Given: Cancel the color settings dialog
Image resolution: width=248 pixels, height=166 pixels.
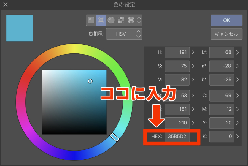Looking at the screenshot, I should (x=226, y=34).
